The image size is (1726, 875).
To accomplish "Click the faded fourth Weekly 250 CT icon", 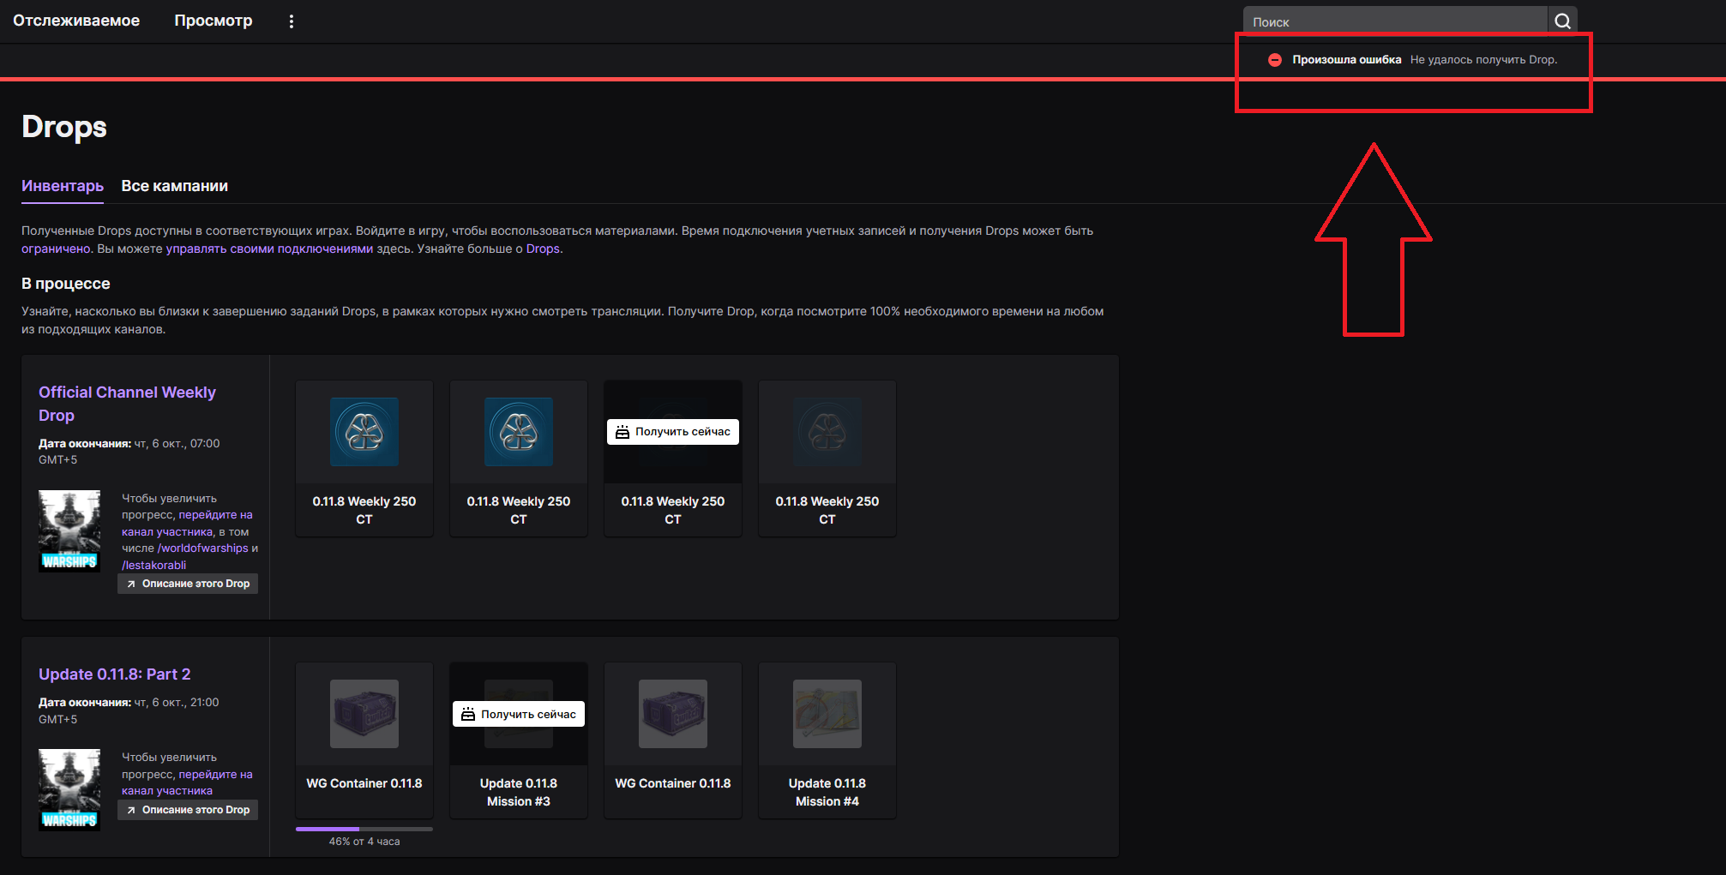I will [827, 432].
